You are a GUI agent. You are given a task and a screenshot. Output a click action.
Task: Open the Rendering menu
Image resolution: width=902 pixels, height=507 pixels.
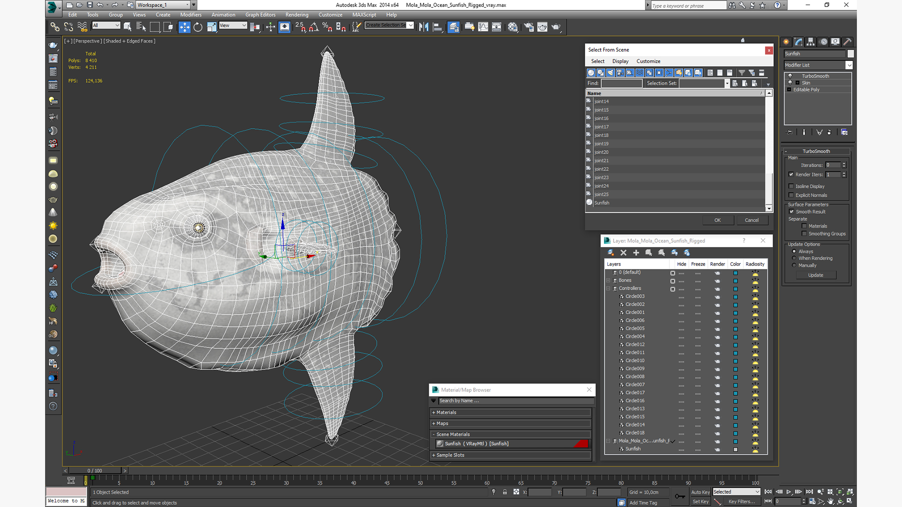click(297, 15)
